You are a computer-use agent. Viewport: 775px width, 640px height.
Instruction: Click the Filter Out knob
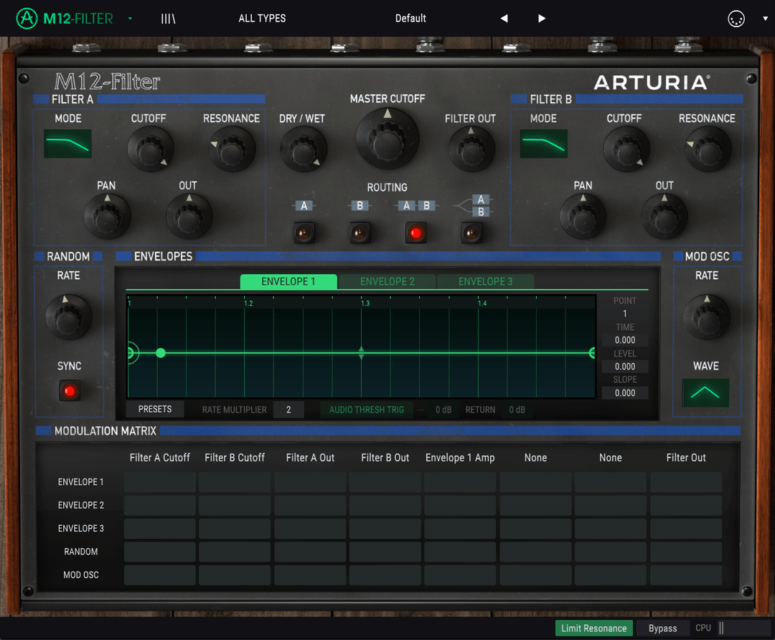(x=471, y=149)
